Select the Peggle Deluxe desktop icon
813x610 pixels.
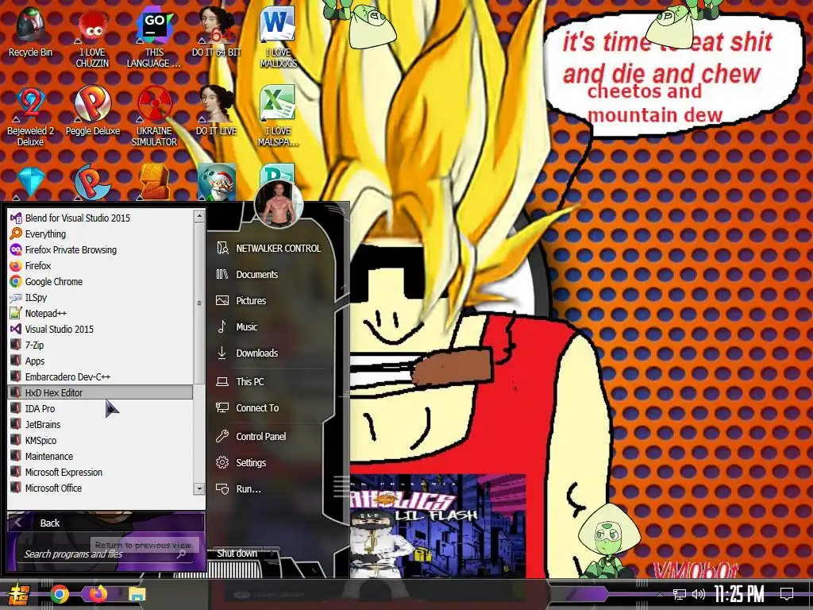tap(92, 111)
